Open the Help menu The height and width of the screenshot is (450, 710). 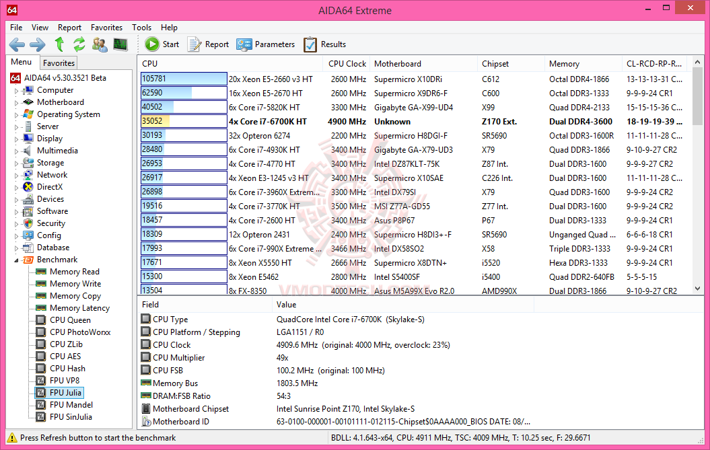click(169, 28)
